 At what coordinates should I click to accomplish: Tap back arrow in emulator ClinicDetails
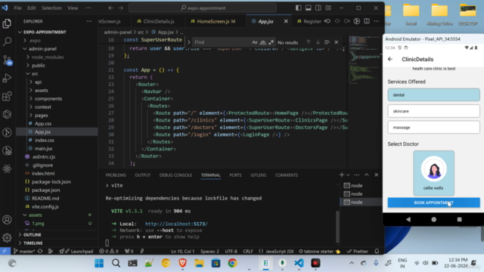coord(390,59)
